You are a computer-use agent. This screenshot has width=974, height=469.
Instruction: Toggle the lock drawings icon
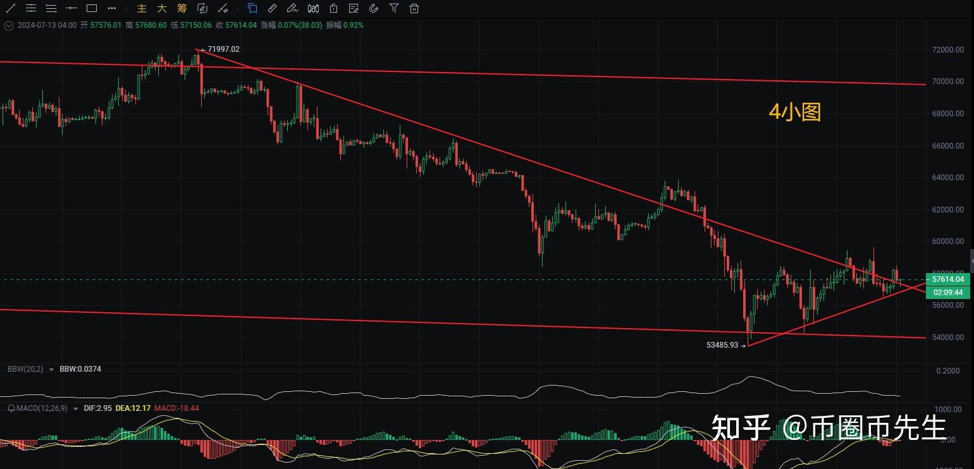click(333, 8)
